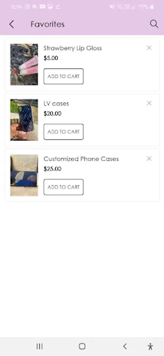Viewport: 164px width, 356px height.
Task: Remove Customized Phone Cases from favorites
Action: pos(149,159)
